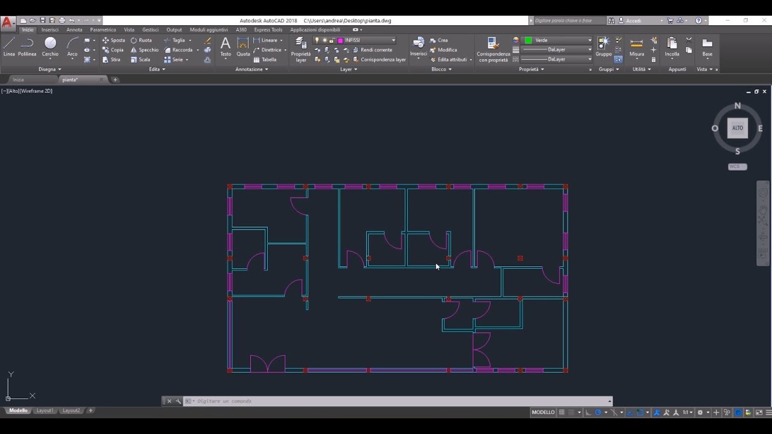772x434 pixels.
Task: Open the Help question mark icon
Action: (698, 20)
